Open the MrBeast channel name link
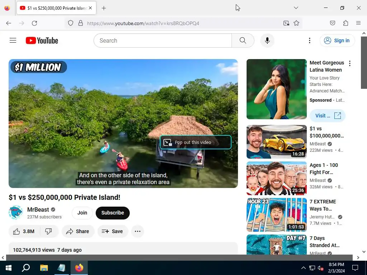Viewport: 367px width, 275px height. pos(38,209)
